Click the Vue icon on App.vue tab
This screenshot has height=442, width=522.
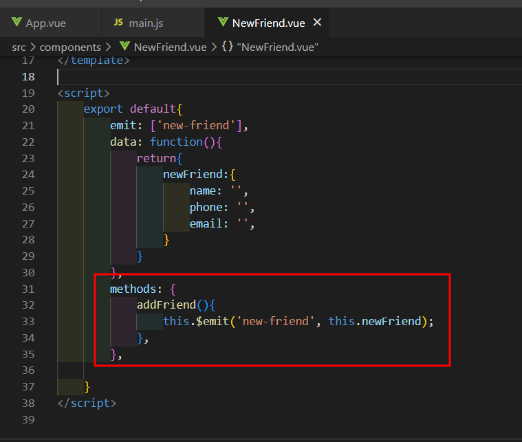[17, 22]
